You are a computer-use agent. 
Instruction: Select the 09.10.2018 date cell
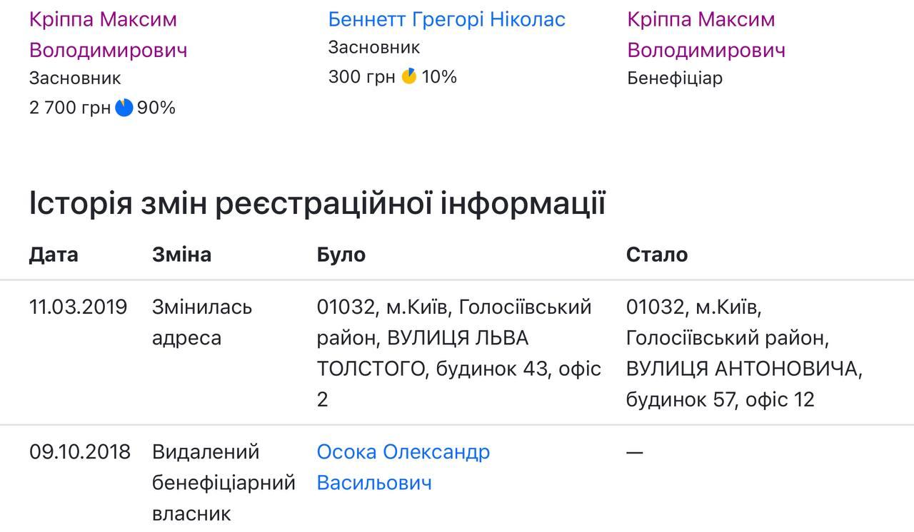pos(80,452)
